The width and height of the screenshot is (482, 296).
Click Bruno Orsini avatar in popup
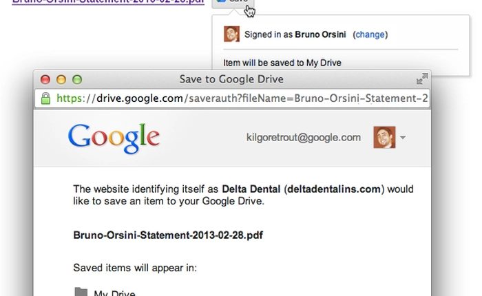click(x=231, y=34)
